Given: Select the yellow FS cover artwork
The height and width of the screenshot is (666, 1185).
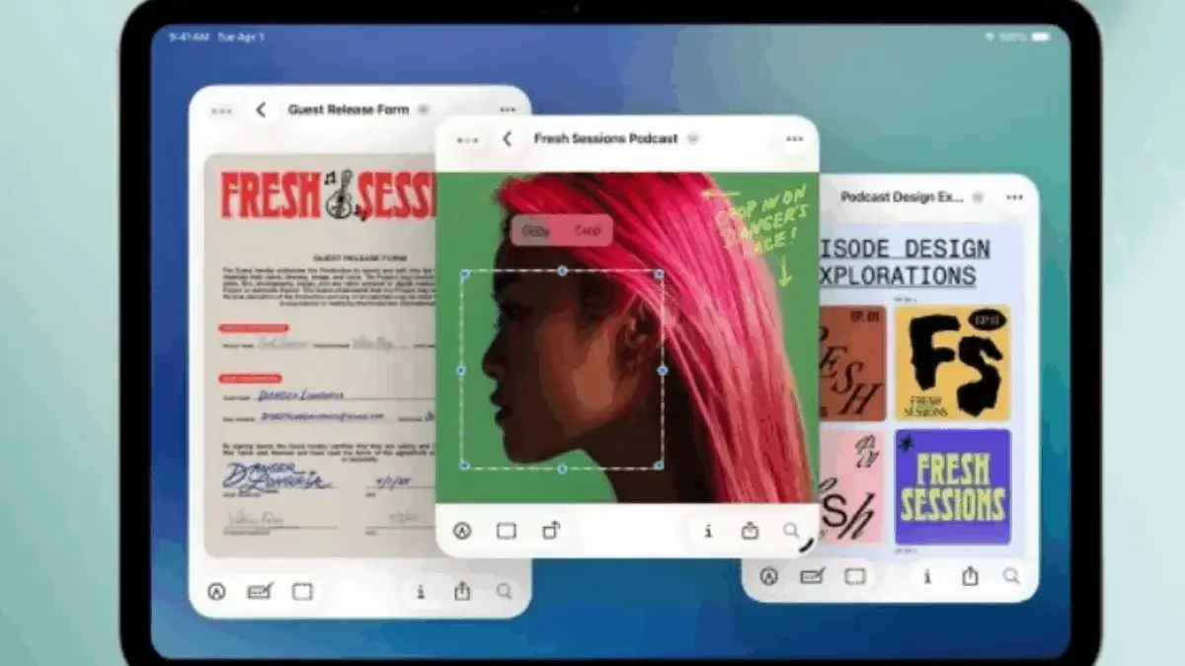Looking at the screenshot, I should (953, 362).
